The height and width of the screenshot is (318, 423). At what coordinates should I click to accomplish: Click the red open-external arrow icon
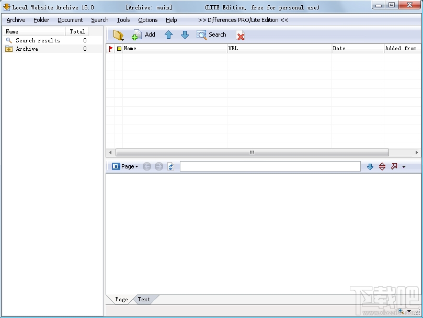click(x=394, y=166)
